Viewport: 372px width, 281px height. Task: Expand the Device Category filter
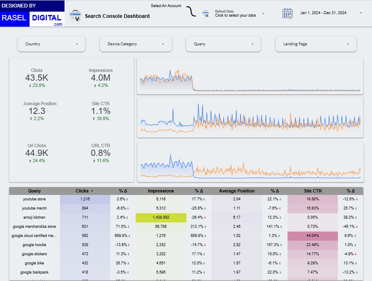[136, 44]
